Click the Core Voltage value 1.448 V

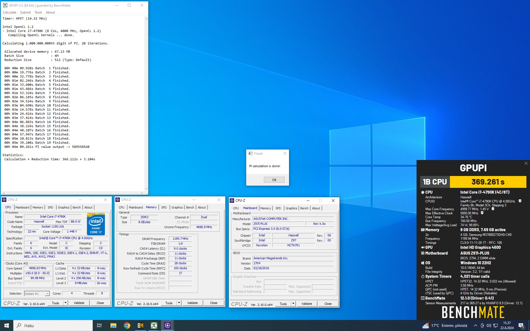[x=72, y=232]
